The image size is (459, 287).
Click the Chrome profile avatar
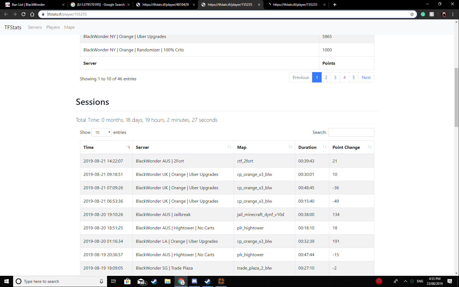[444, 14]
